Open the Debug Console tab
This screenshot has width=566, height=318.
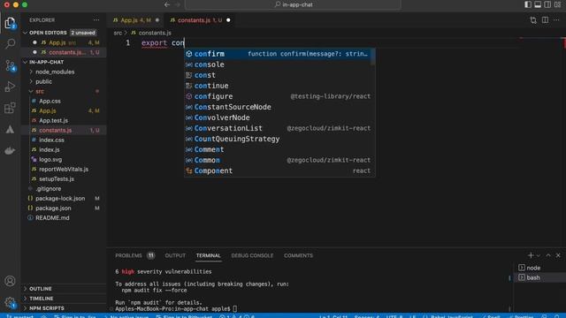(252, 255)
